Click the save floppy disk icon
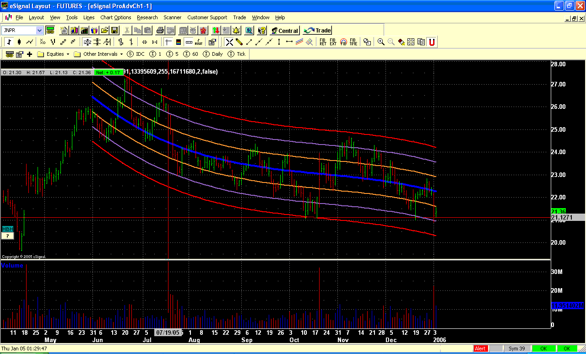The height and width of the screenshot is (354, 586). pyautogui.click(x=114, y=31)
